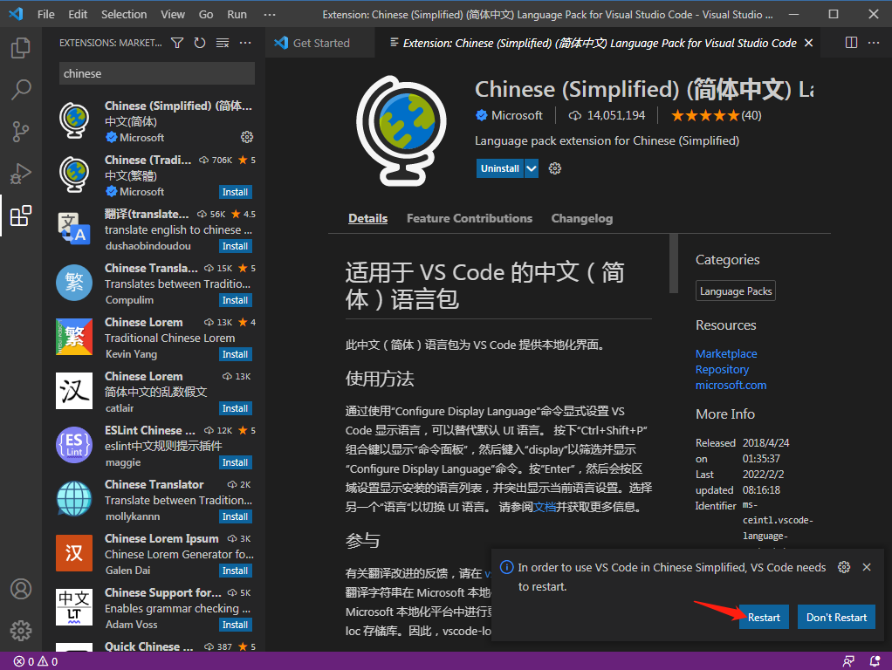Open Source Control view
892x670 pixels.
[20, 132]
